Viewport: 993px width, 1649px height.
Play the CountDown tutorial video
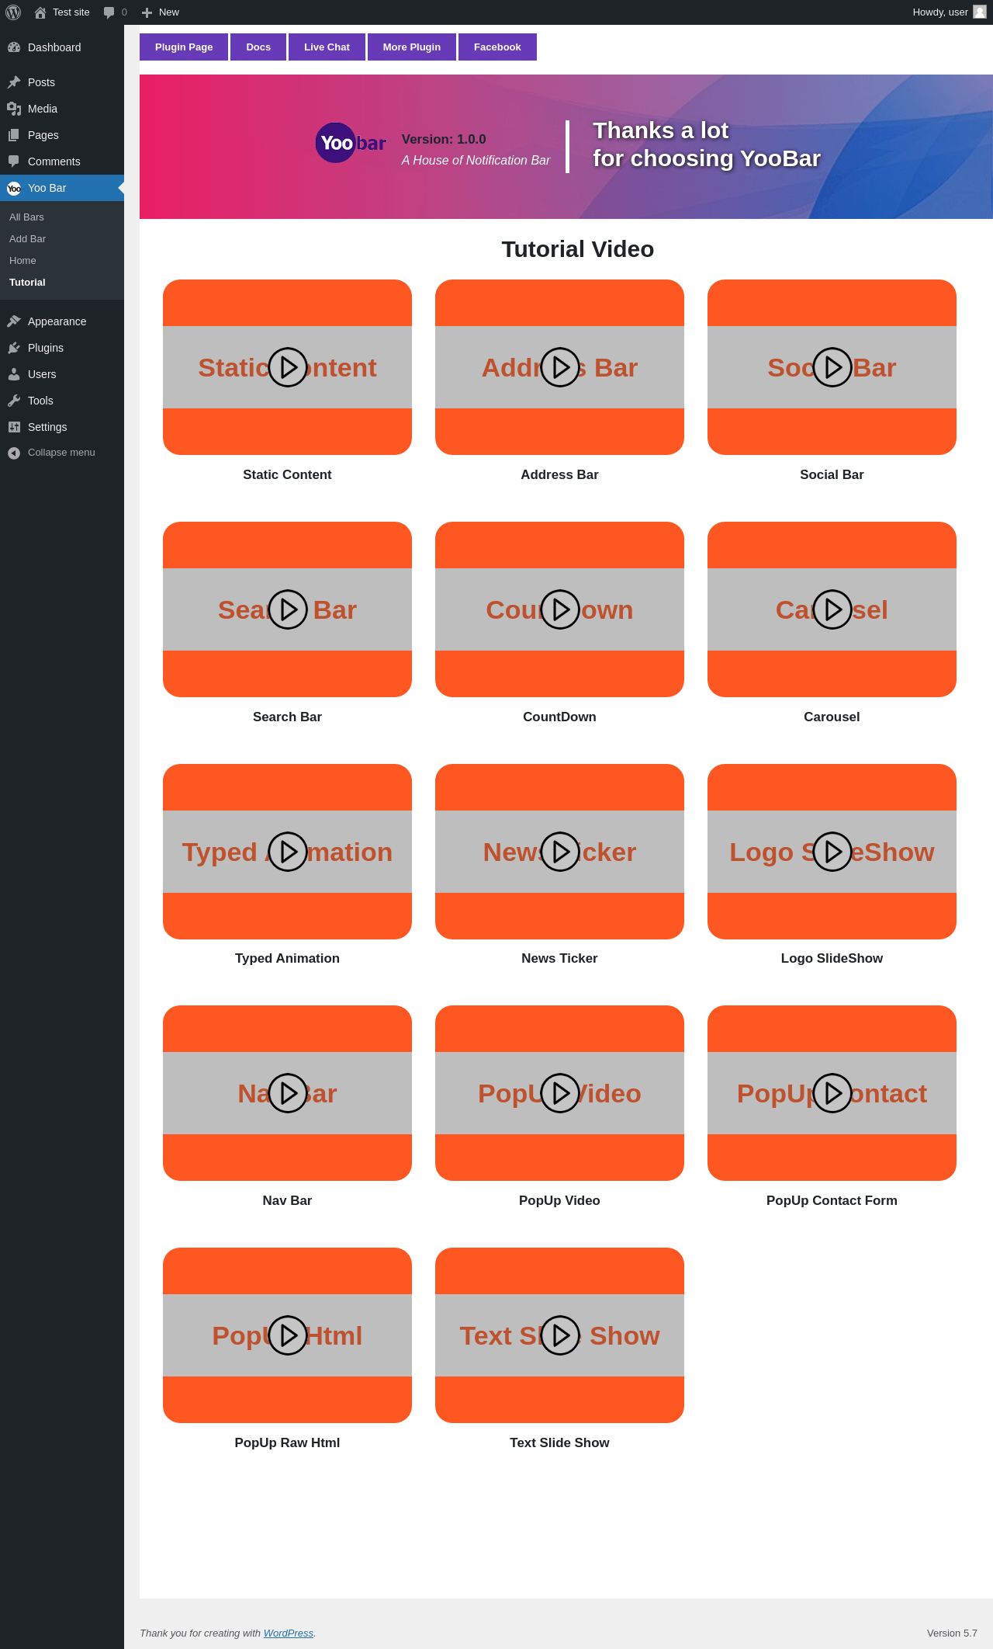[x=560, y=609]
